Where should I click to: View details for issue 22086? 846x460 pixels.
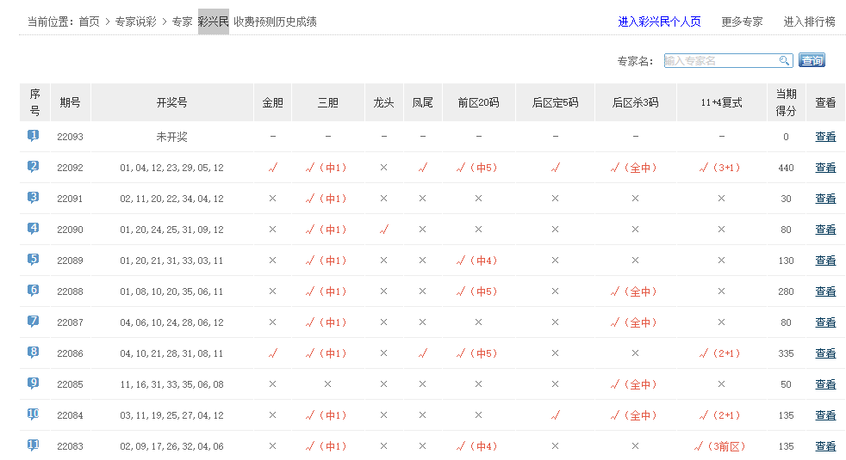tap(825, 353)
